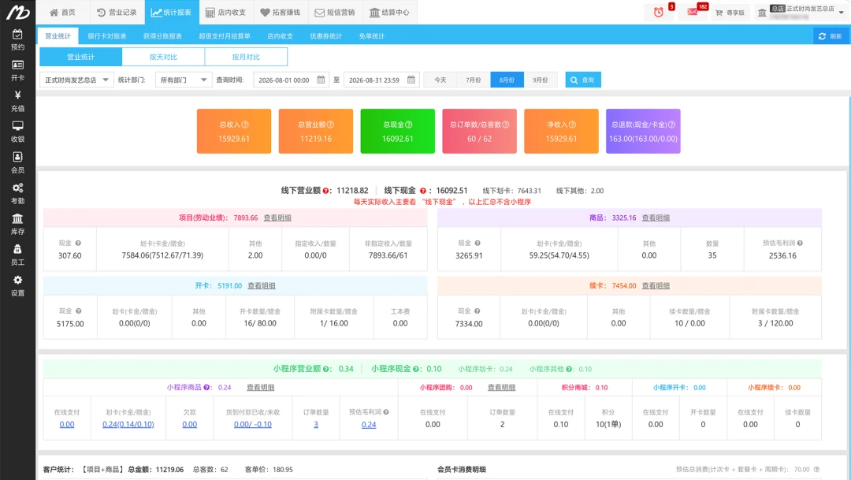Expand the top-right store account dropdown
Image resolution: width=851 pixels, height=480 pixels.
(x=842, y=12)
